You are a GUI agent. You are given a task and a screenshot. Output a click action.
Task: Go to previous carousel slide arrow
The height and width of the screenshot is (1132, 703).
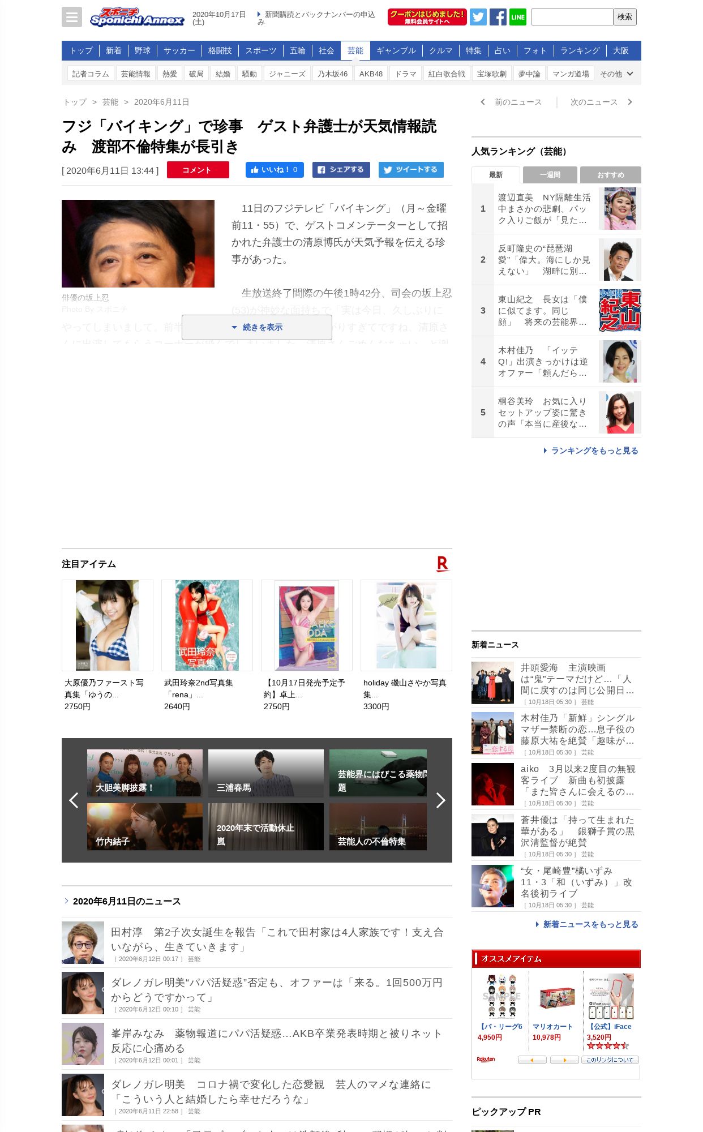point(74,800)
